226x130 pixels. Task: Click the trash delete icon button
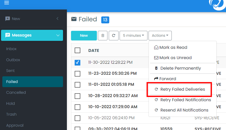tap(103, 35)
